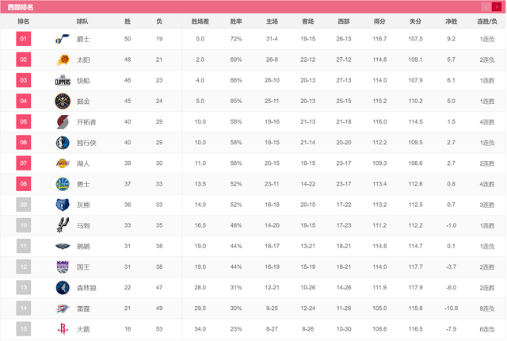The image size is (507, 341).
Task: Click Thunder streak 8连负
Action: [x=487, y=308]
